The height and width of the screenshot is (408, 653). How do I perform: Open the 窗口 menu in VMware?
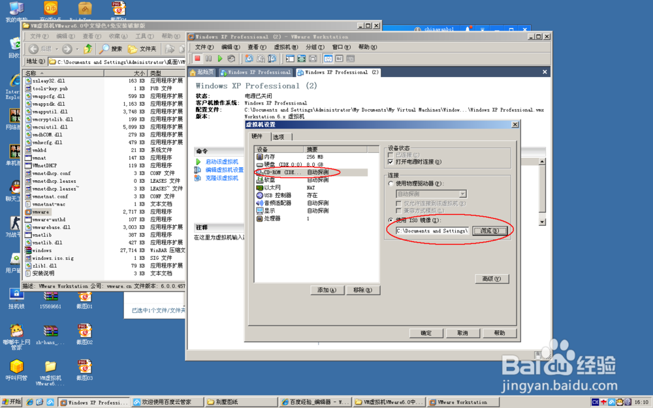[341, 47]
